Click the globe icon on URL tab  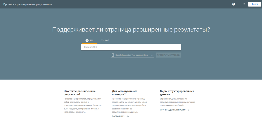coord(87,40)
